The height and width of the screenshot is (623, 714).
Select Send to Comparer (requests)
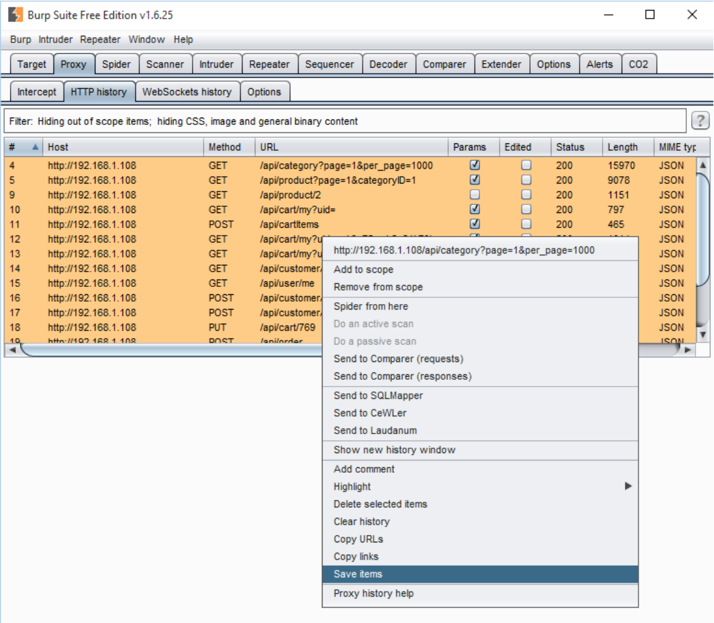[480, 359]
